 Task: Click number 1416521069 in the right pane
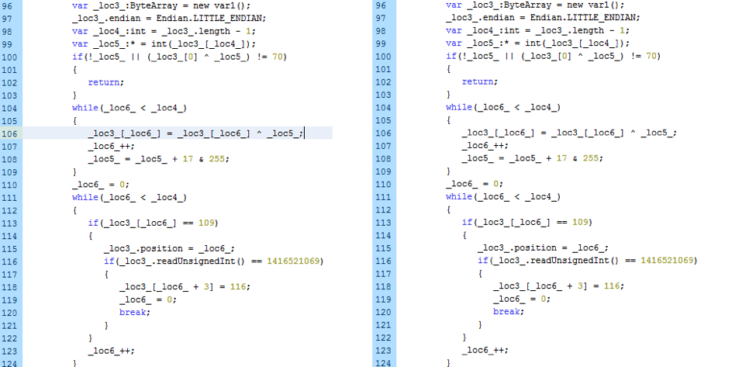tap(668, 261)
